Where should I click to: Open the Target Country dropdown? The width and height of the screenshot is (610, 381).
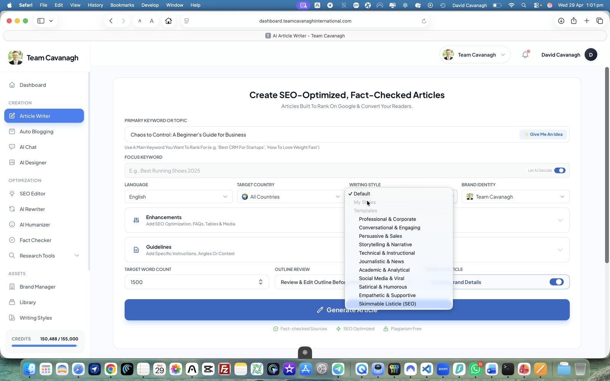[x=291, y=197]
